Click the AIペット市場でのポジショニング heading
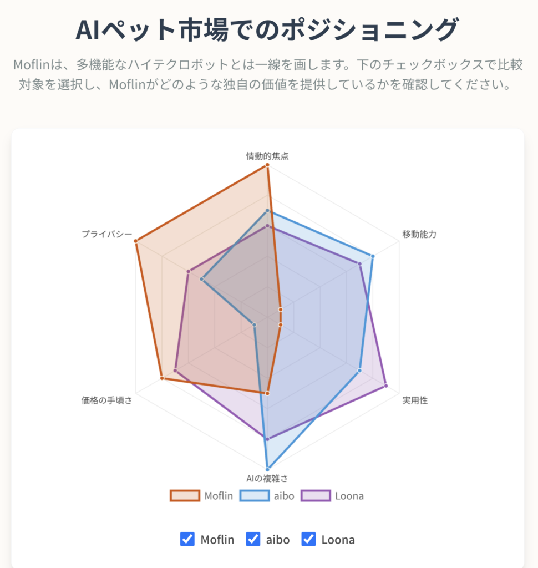The height and width of the screenshot is (568, 538). pyautogui.click(x=267, y=30)
